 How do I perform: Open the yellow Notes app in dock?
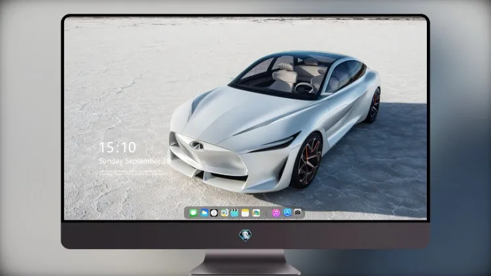[x=245, y=213]
